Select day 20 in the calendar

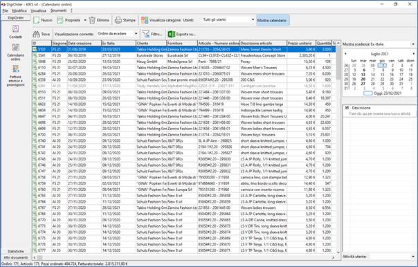[363, 79]
